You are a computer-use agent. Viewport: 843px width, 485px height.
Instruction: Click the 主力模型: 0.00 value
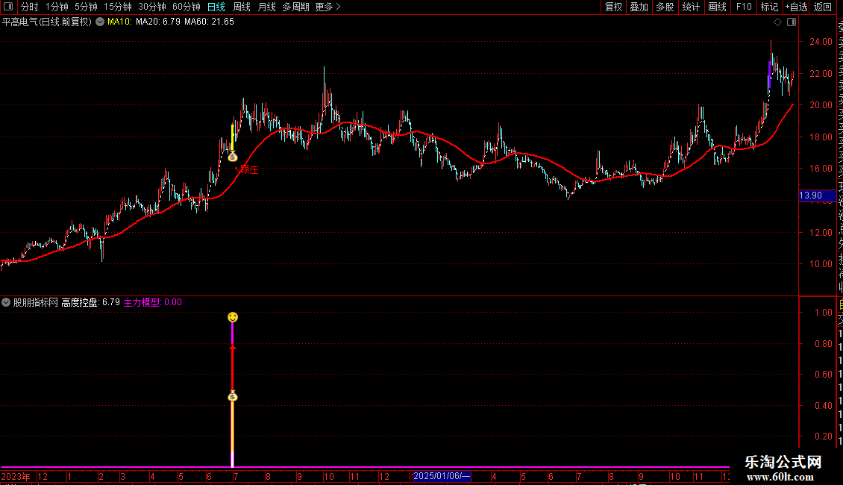(x=153, y=302)
